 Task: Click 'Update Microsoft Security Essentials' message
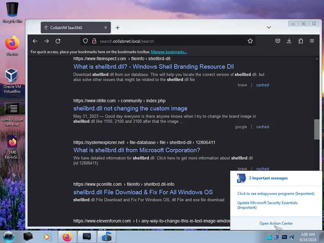(x=267, y=205)
